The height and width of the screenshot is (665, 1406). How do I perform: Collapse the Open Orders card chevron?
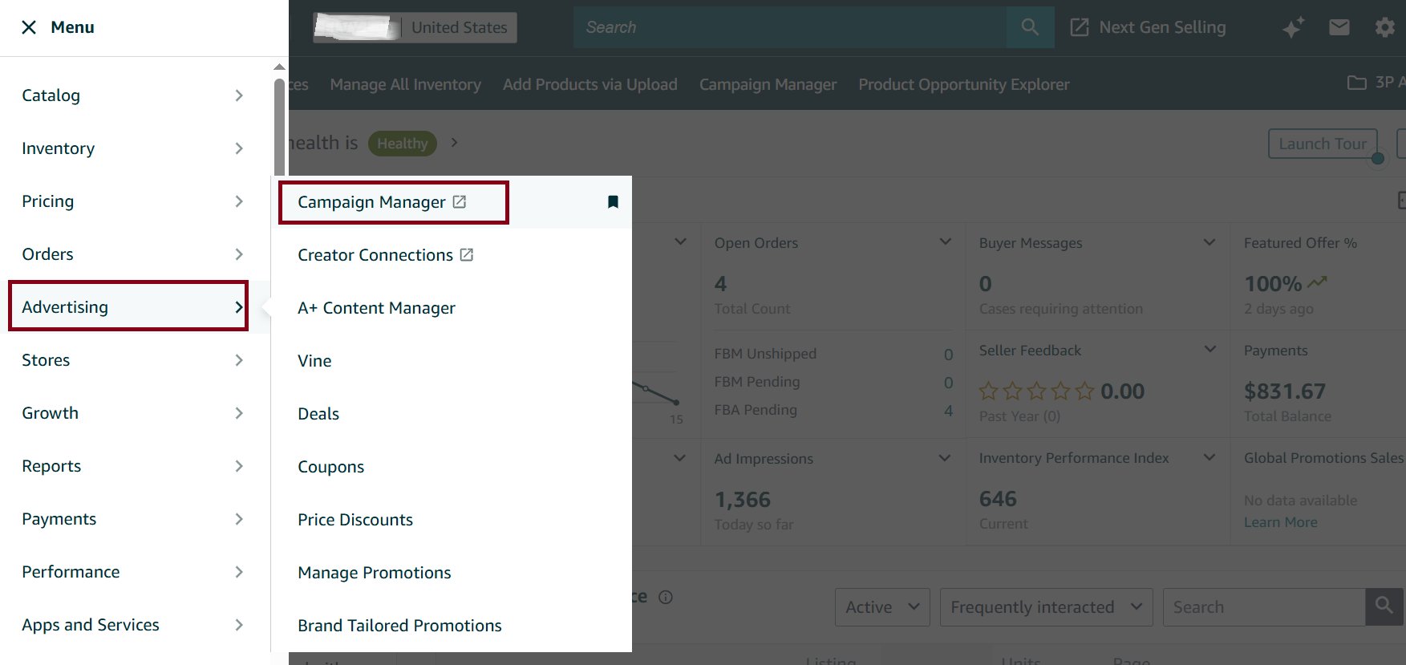[946, 241]
